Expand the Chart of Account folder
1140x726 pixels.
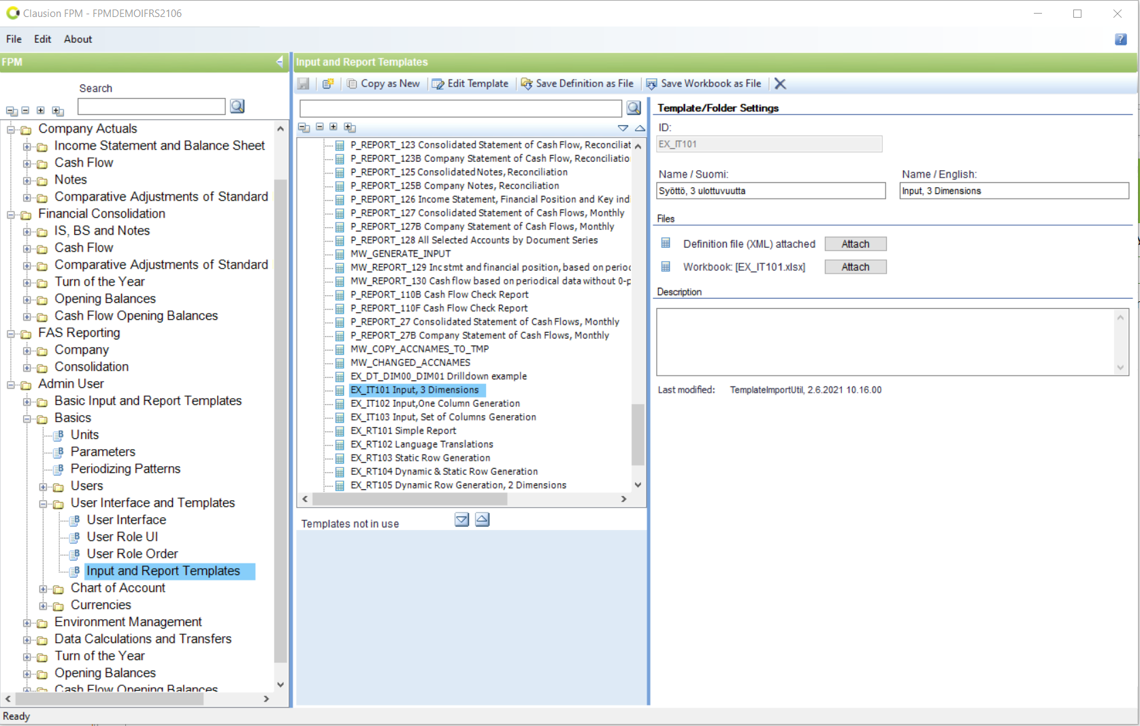click(x=44, y=589)
